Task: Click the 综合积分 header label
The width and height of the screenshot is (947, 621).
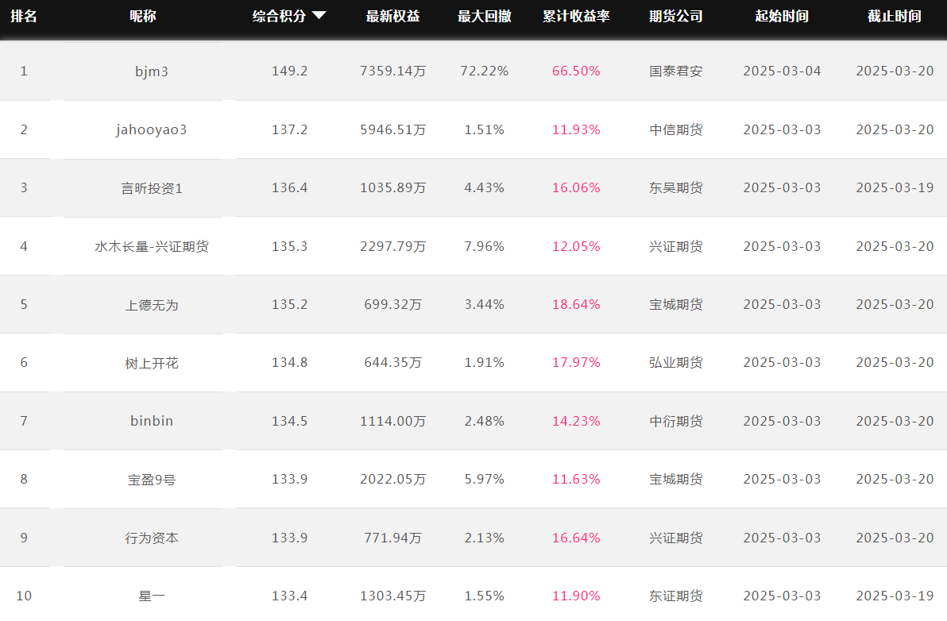Action: coord(279,17)
